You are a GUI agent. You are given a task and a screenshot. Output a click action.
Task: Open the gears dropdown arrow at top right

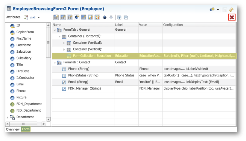click(x=218, y=10)
